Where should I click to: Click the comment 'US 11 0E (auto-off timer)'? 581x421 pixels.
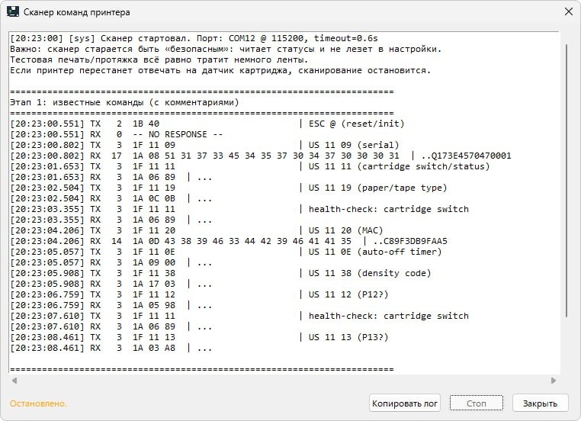pyautogui.click(x=375, y=252)
